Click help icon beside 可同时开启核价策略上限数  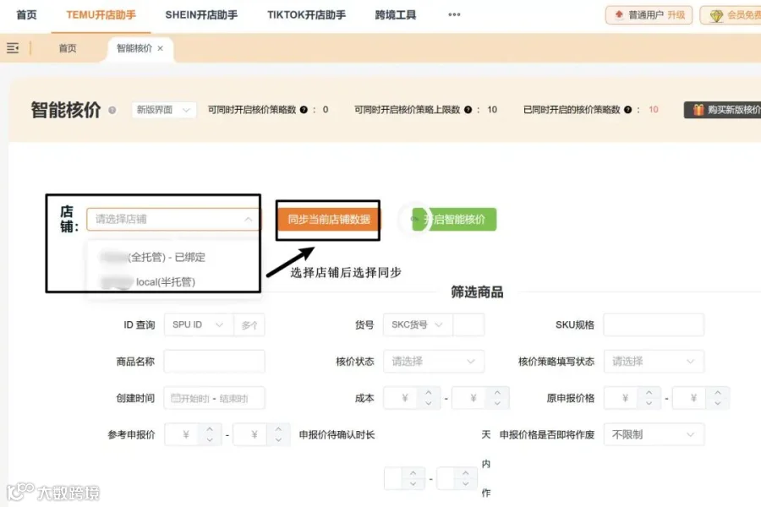pyautogui.click(x=468, y=110)
